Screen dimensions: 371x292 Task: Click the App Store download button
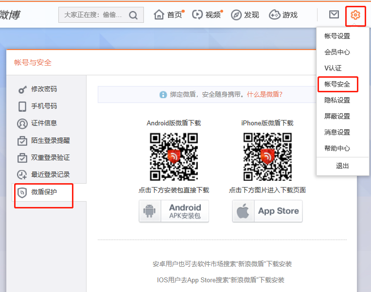267,211
